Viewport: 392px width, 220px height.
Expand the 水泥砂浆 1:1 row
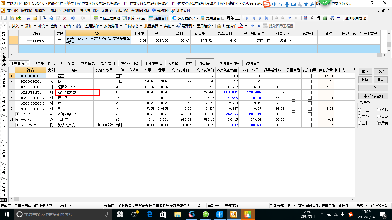pos(17,114)
